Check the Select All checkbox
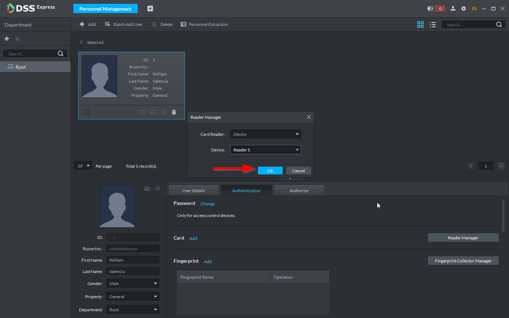The image size is (509, 318). coord(81,42)
